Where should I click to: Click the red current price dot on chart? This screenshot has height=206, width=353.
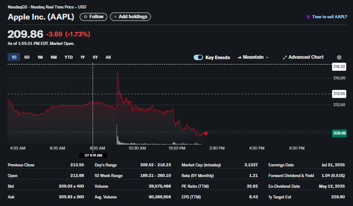click(206, 133)
